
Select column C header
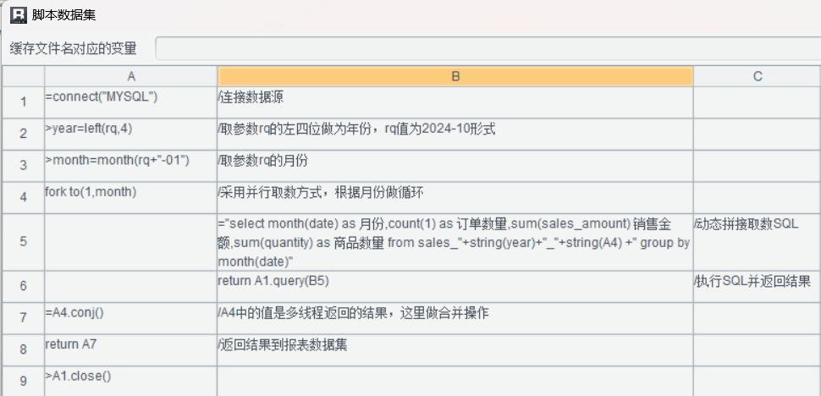[x=757, y=76]
